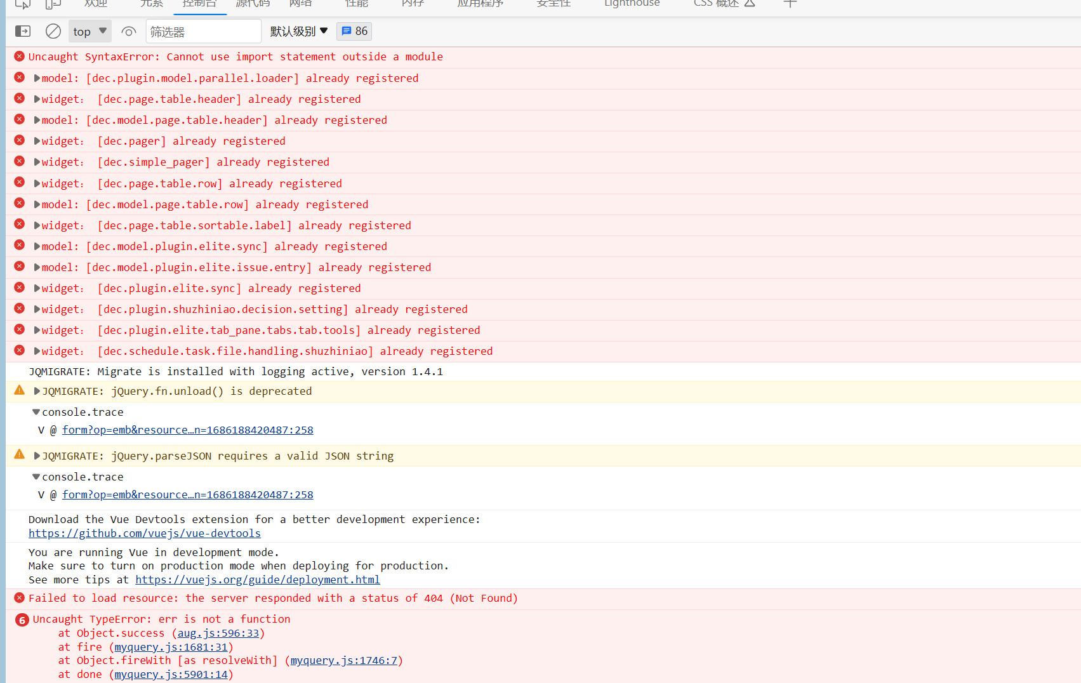Expand the dec.plugin.model.parallel.loader error row
This screenshot has width=1081, height=683.
tap(37, 78)
